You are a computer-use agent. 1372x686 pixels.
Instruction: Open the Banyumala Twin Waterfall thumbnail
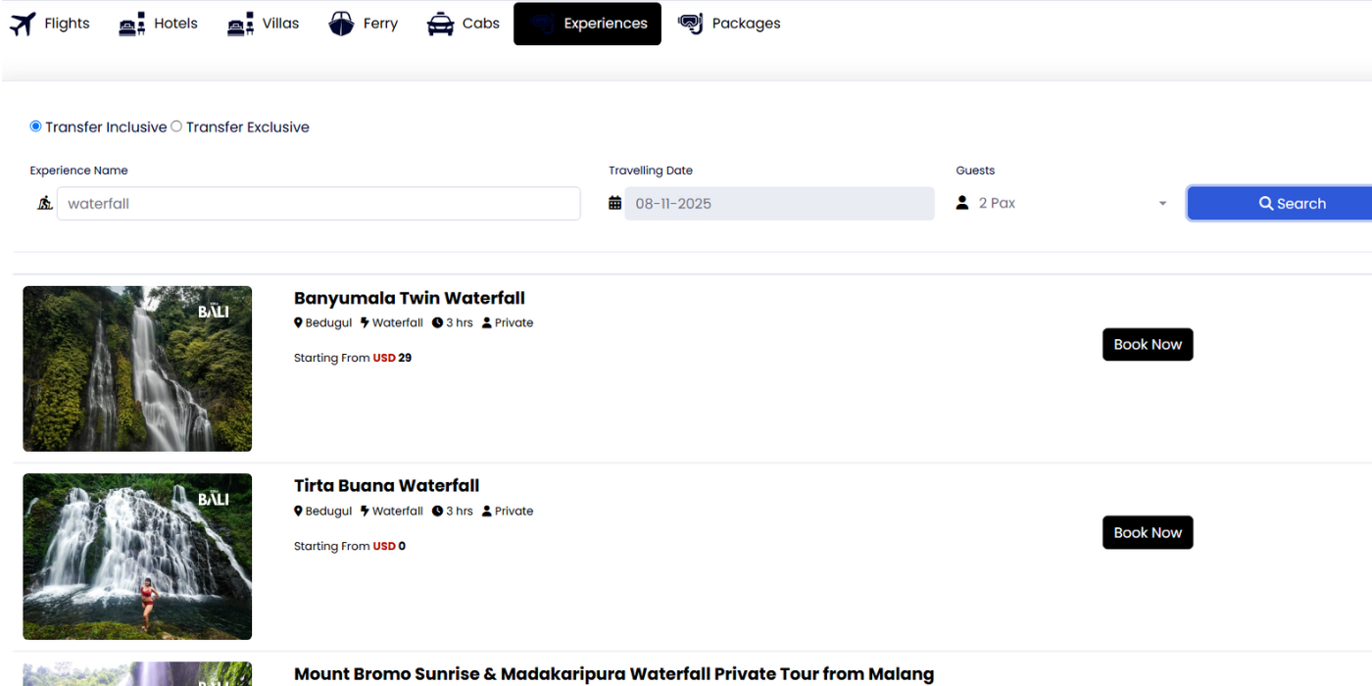137,368
